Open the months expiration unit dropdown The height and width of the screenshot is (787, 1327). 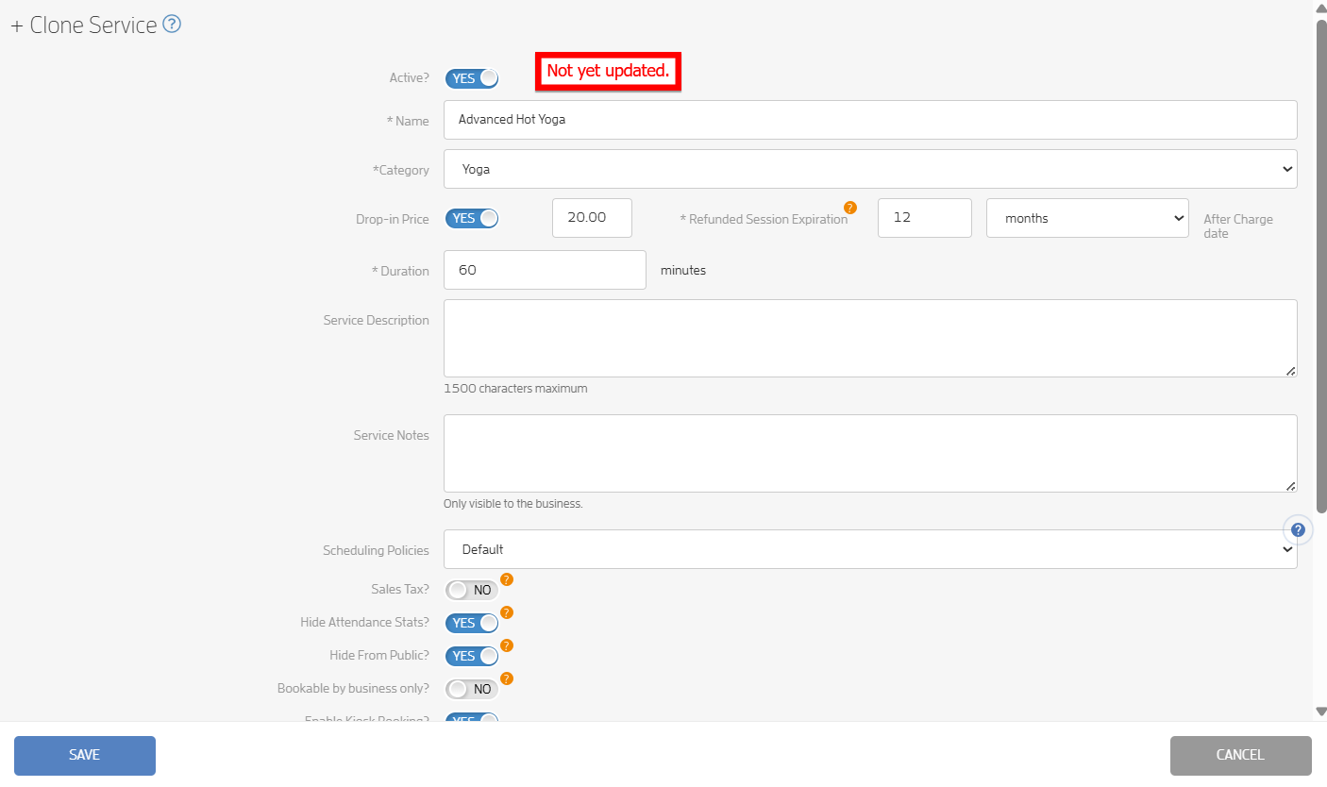[1087, 218]
